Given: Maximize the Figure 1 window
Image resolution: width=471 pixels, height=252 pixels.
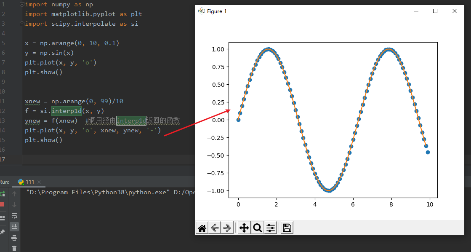Looking at the screenshot, I should click(x=435, y=11).
